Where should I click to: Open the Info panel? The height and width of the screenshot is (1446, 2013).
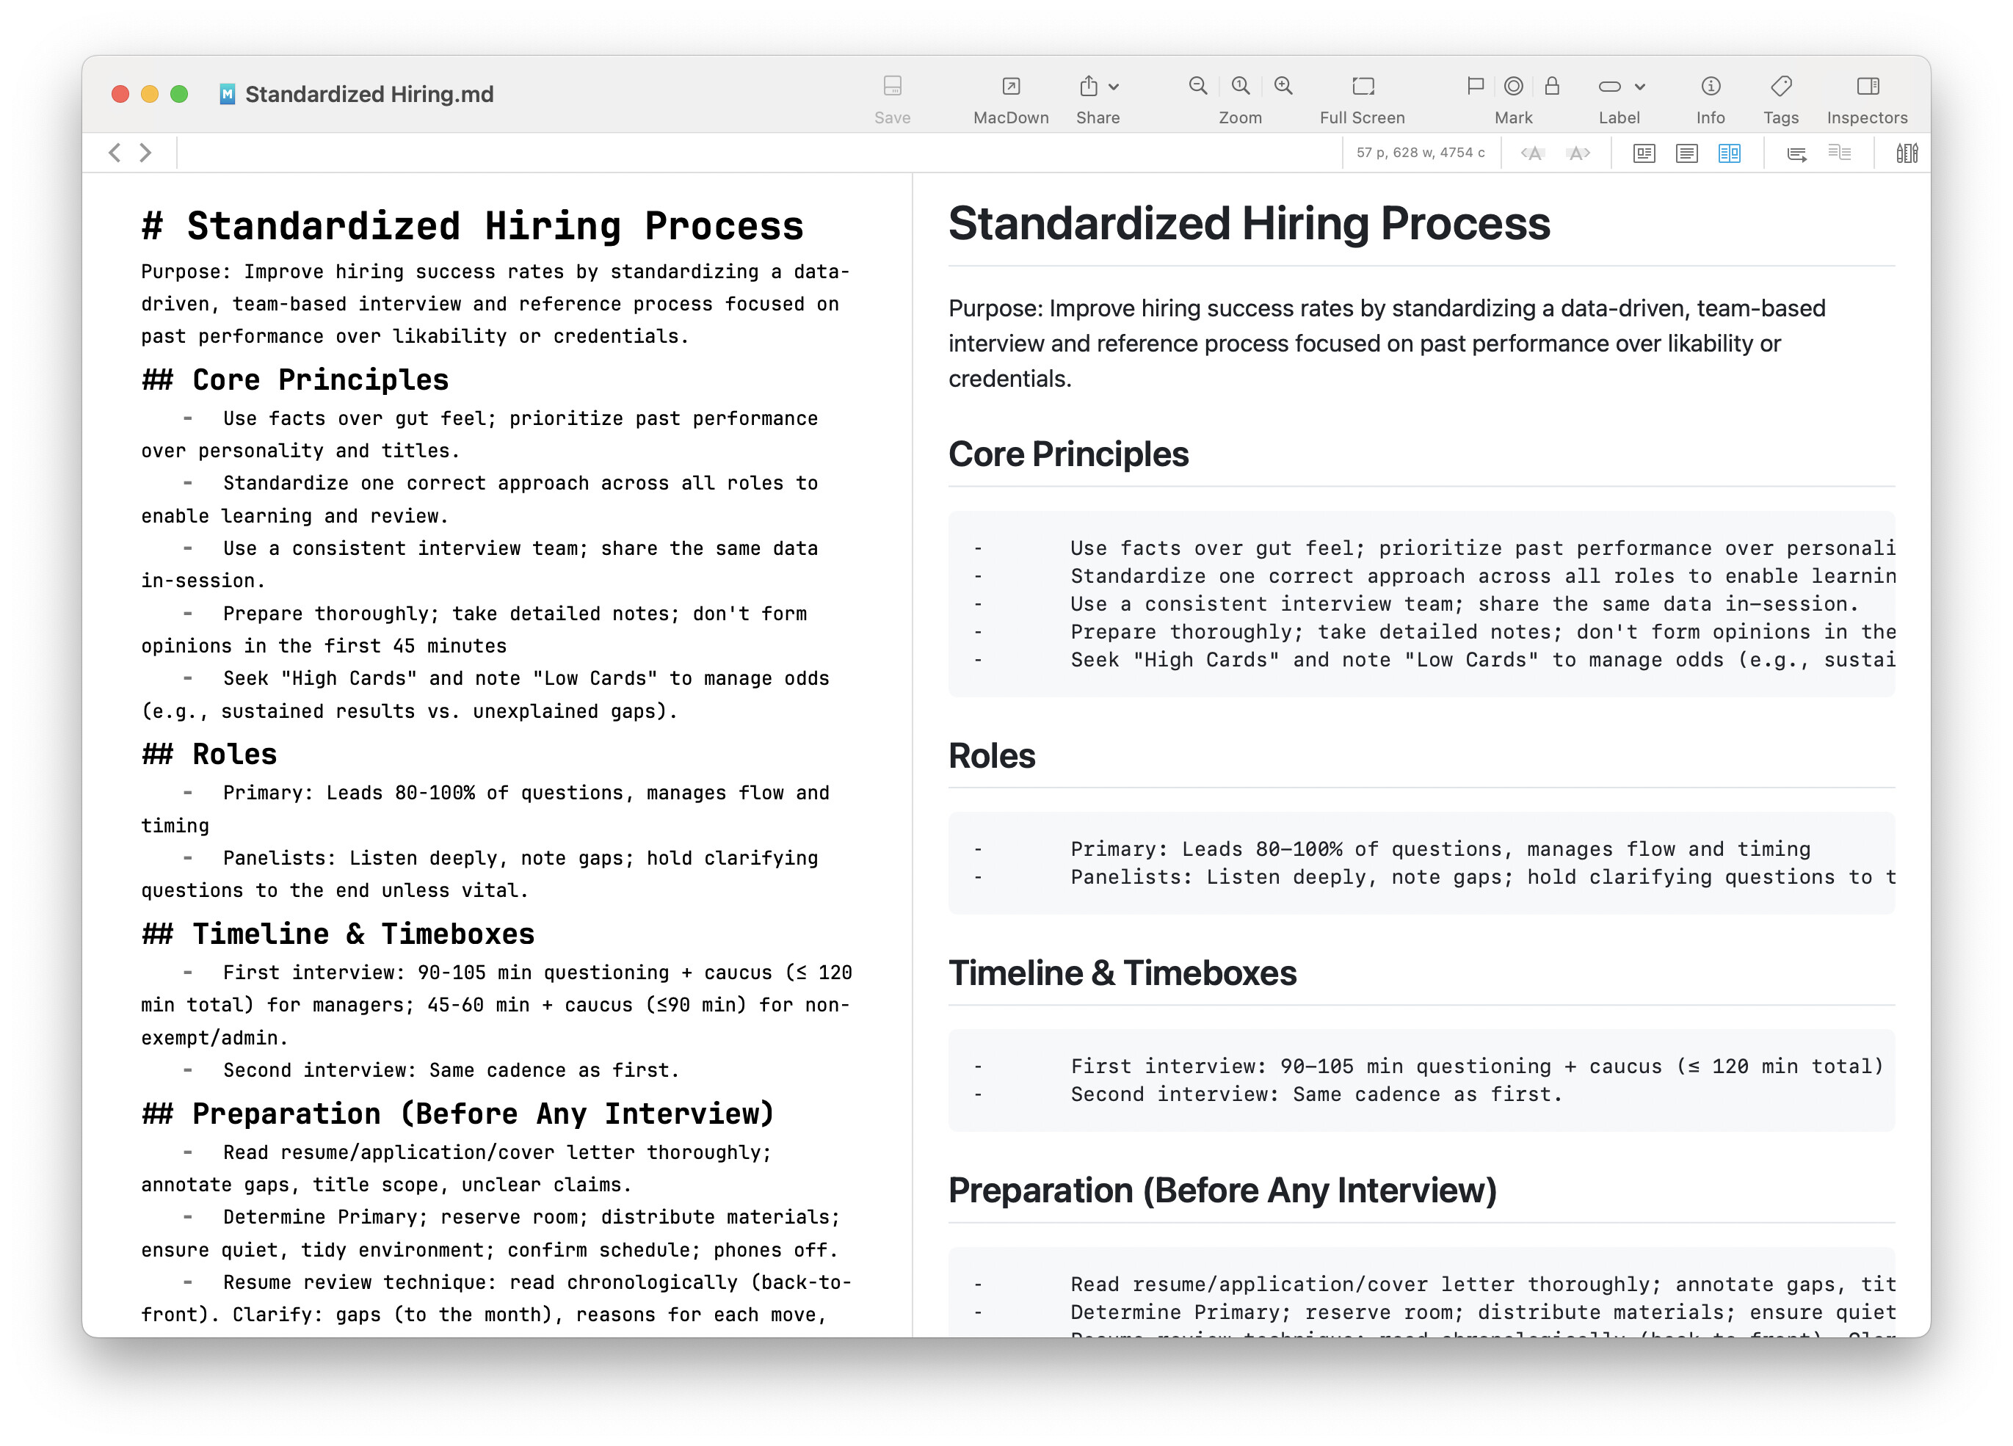pyautogui.click(x=1710, y=86)
